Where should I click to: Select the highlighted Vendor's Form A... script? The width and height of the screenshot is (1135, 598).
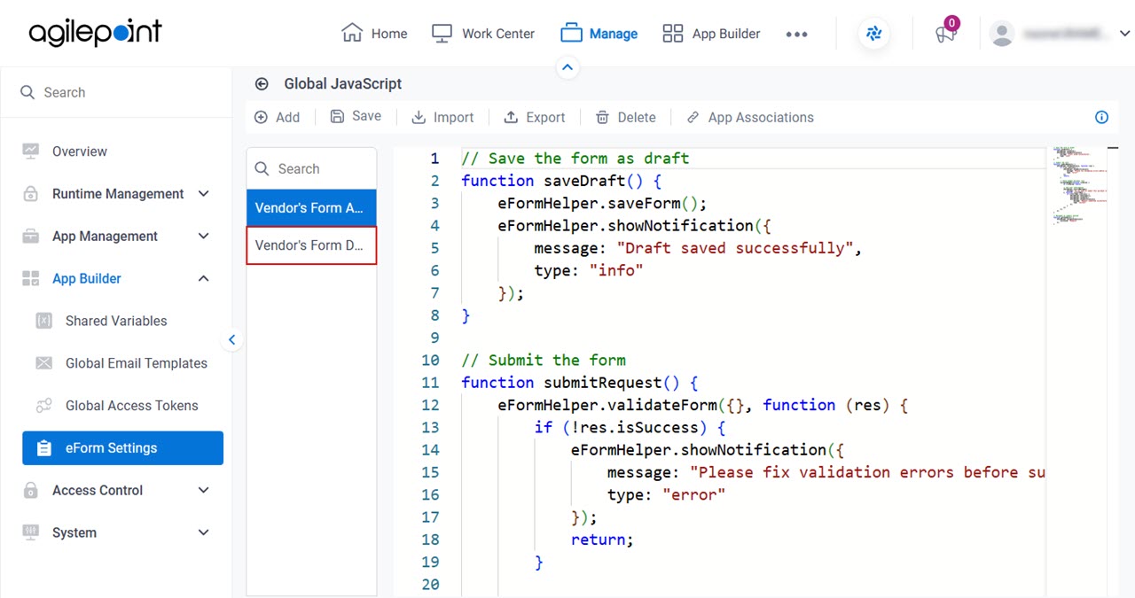coord(311,207)
